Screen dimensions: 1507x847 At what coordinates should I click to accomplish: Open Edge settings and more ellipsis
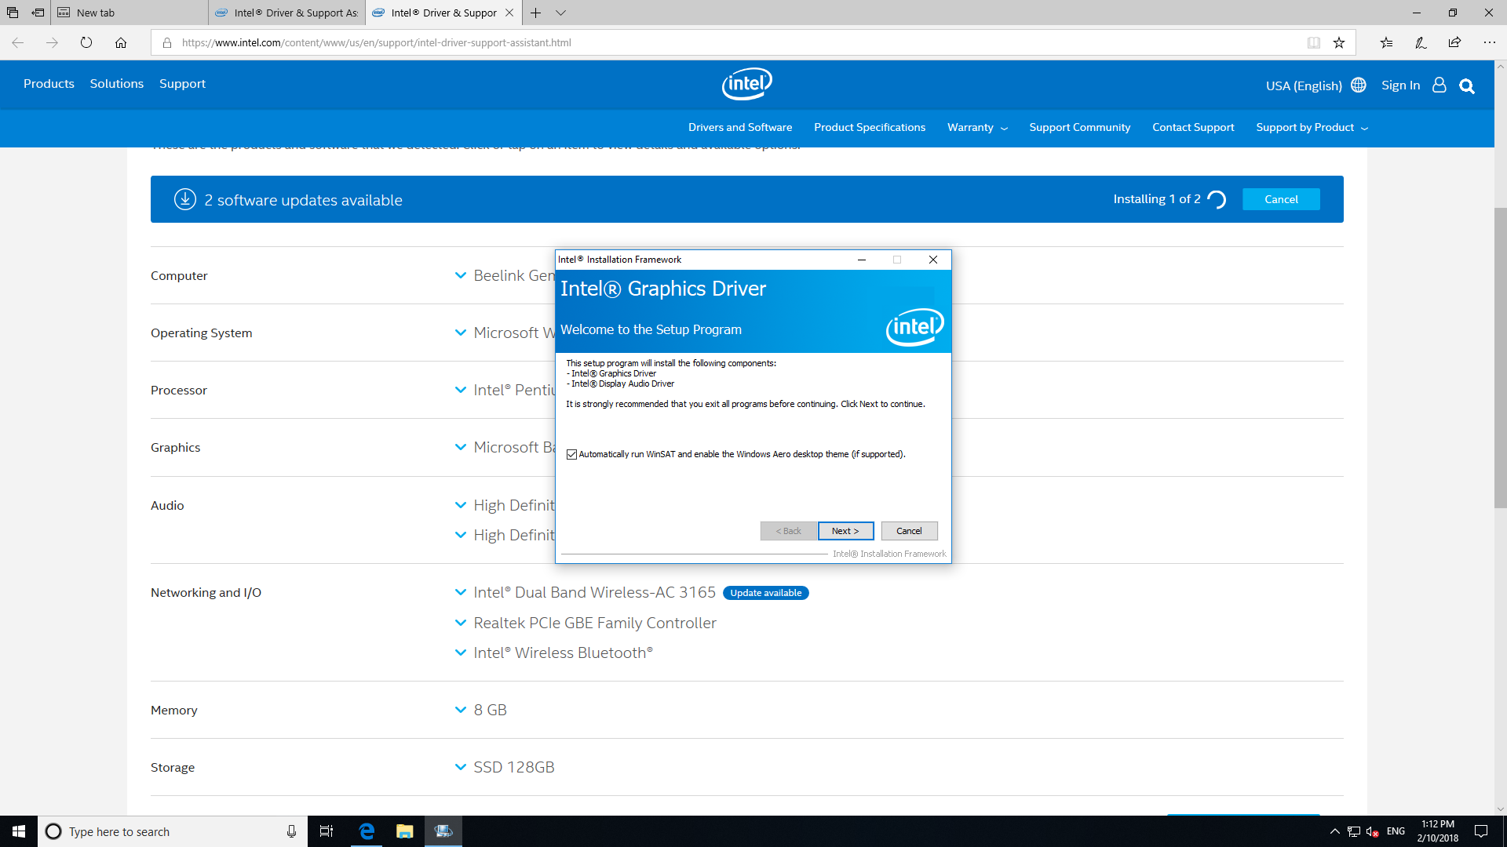(x=1489, y=42)
